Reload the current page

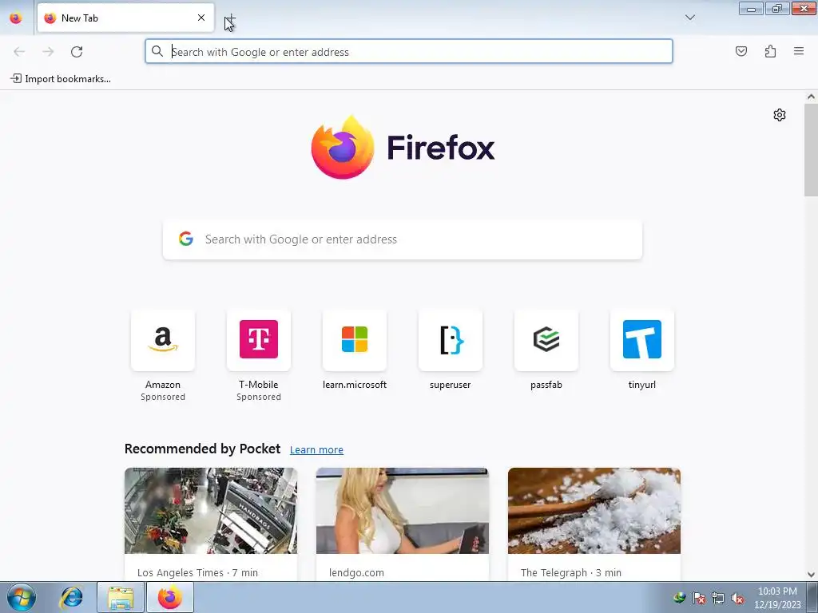click(x=77, y=52)
